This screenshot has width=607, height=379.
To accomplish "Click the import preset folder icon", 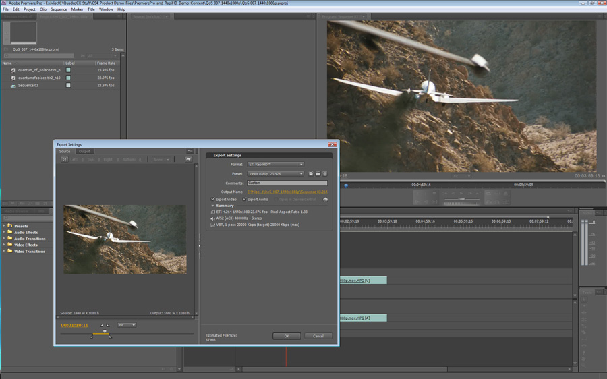I will click(318, 174).
